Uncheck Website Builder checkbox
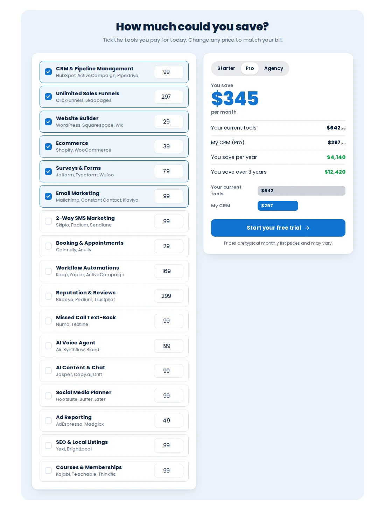The width and height of the screenshot is (385, 510). (48, 121)
